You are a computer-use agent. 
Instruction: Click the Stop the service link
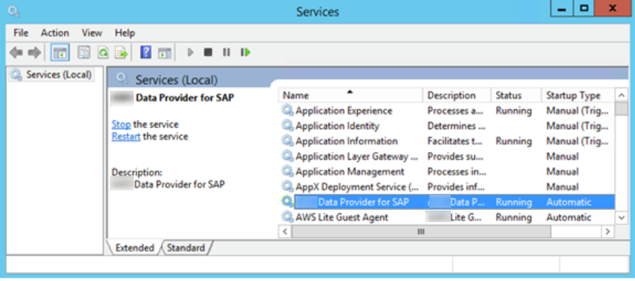[x=121, y=124]
